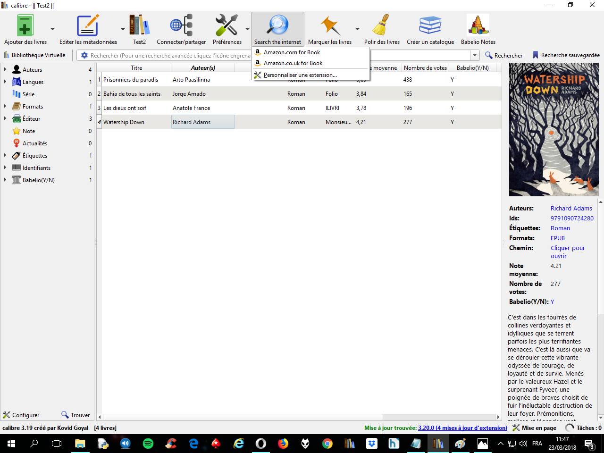Click the advanced search gear icon
Viewport: 604px width, 453px height.
[x=84, y=55]
